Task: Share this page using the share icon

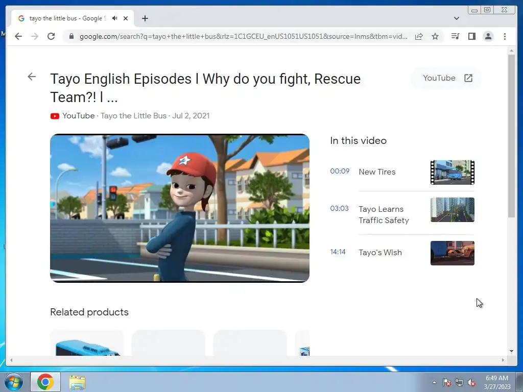Action: (419, 36)
